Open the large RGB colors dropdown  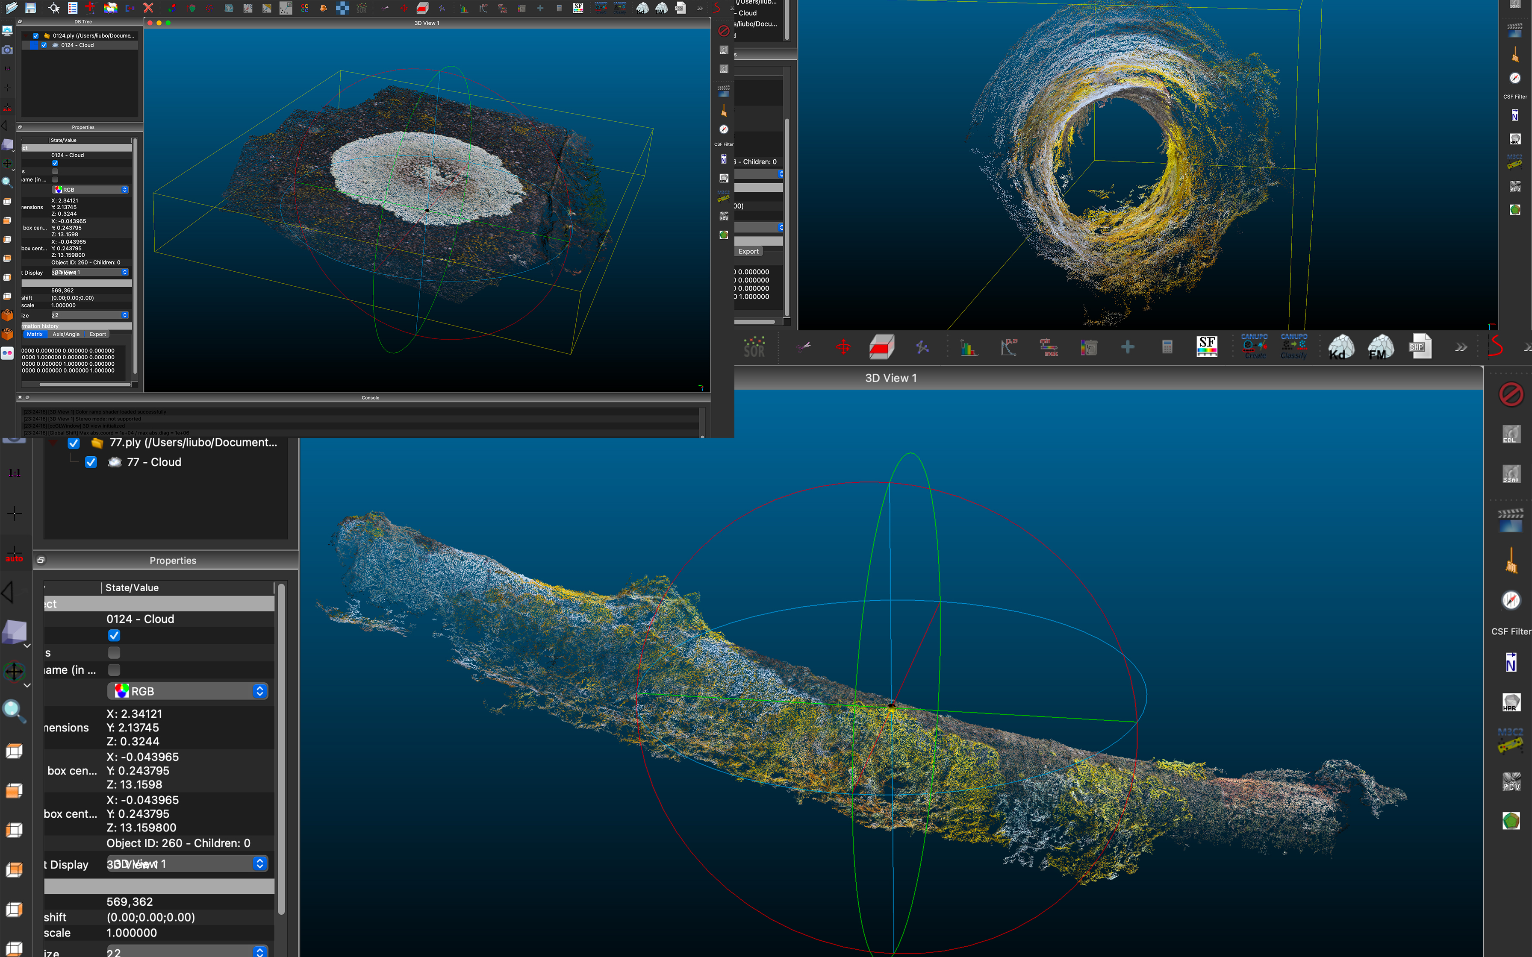(x=187, y=691)
